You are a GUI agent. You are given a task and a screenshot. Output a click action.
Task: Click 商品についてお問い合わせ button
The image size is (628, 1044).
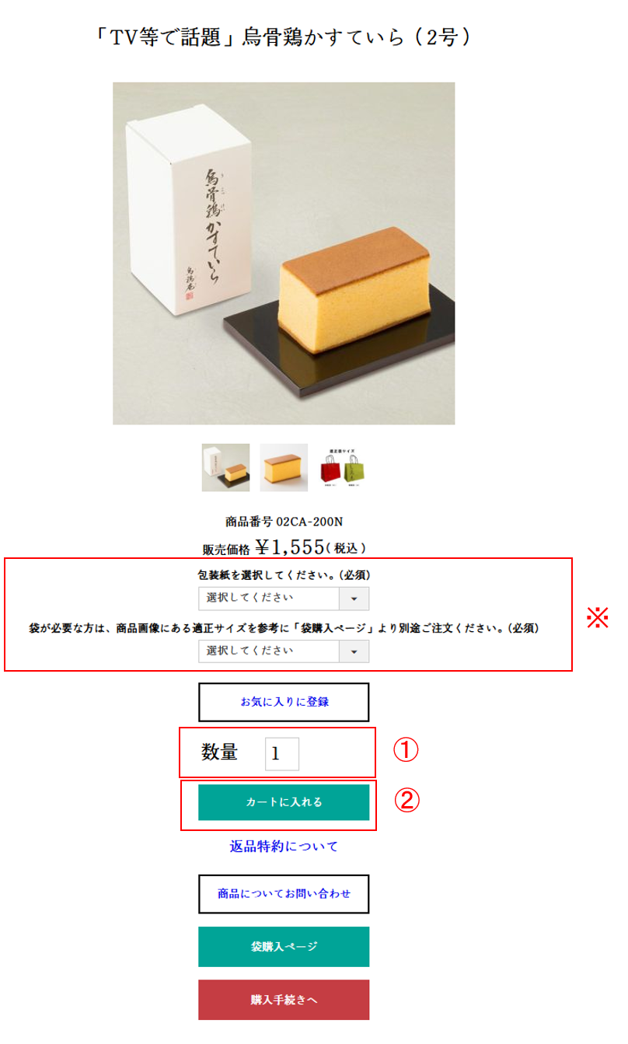click(x=284, y=894)
